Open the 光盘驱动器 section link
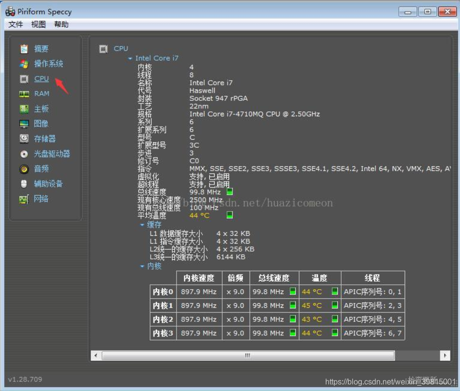460x391 pixels. [x=52, y=154]
